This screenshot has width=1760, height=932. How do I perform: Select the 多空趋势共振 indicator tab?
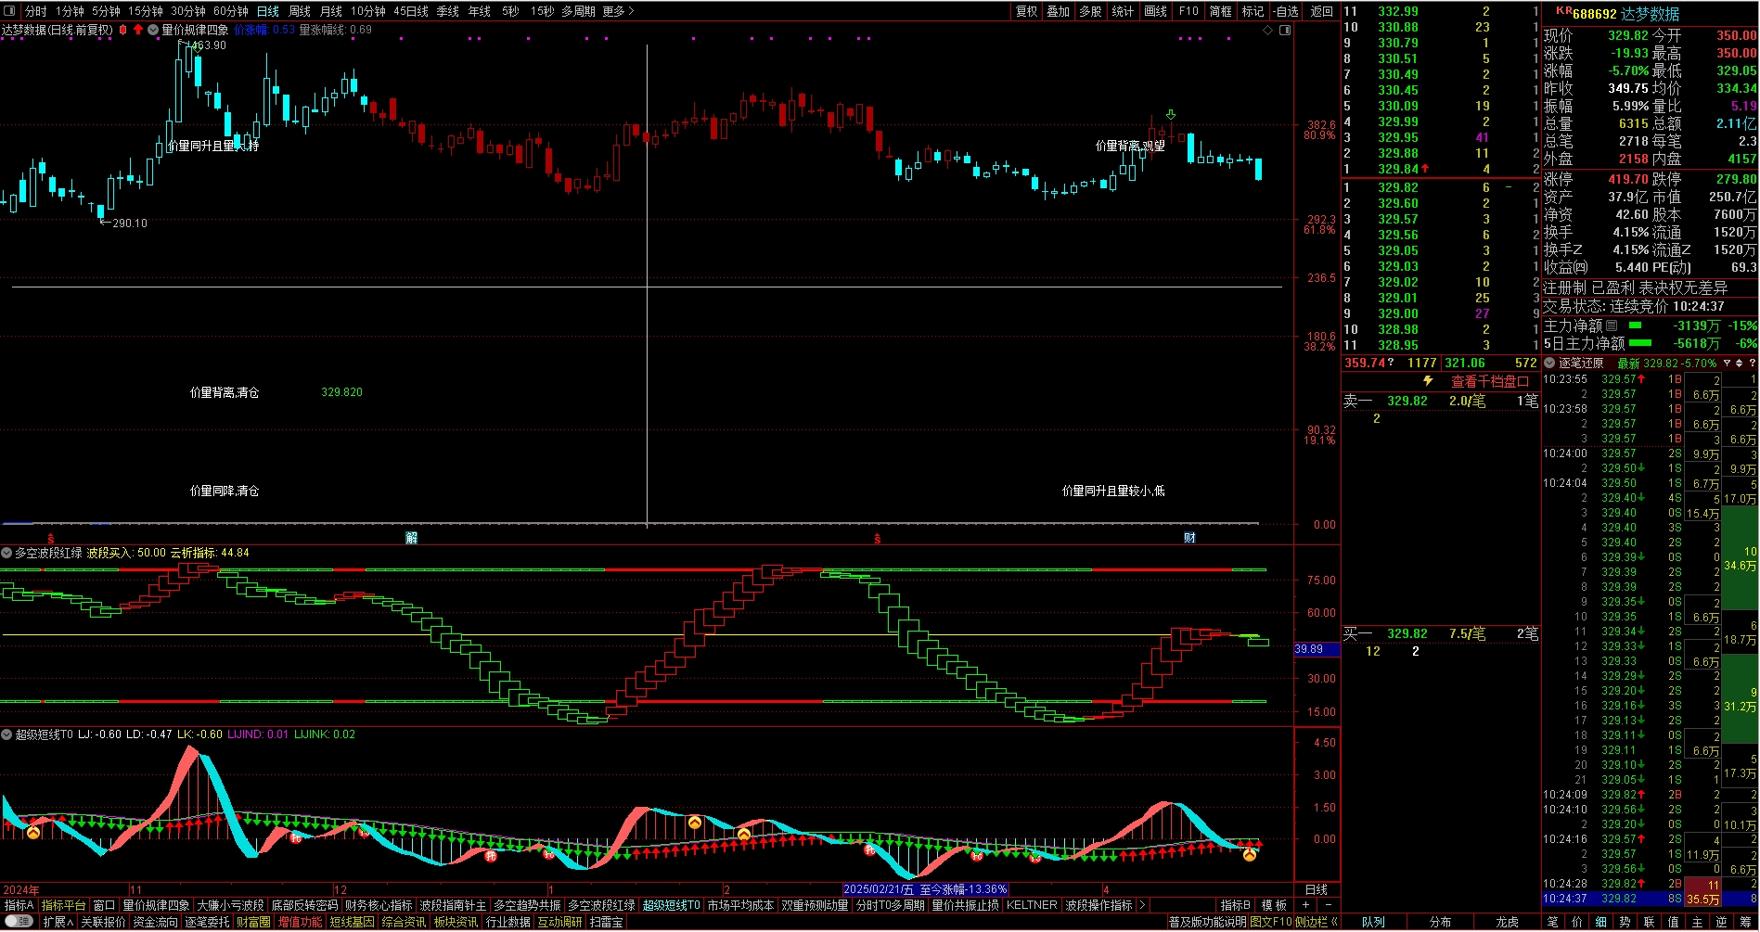[x=527, y=905]
